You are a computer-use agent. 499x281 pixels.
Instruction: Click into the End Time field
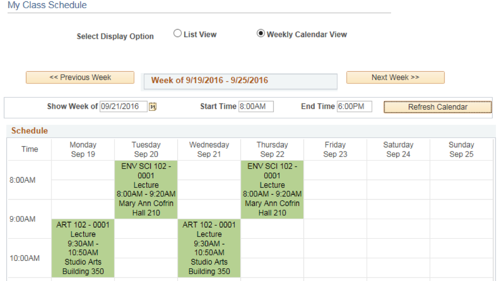click(x=355, y=106)
